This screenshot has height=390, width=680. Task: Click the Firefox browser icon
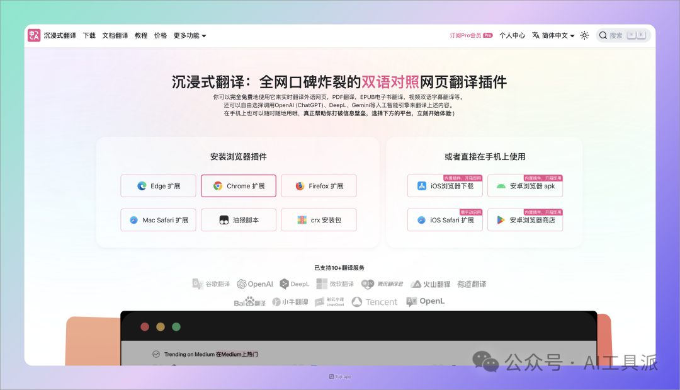300,186
